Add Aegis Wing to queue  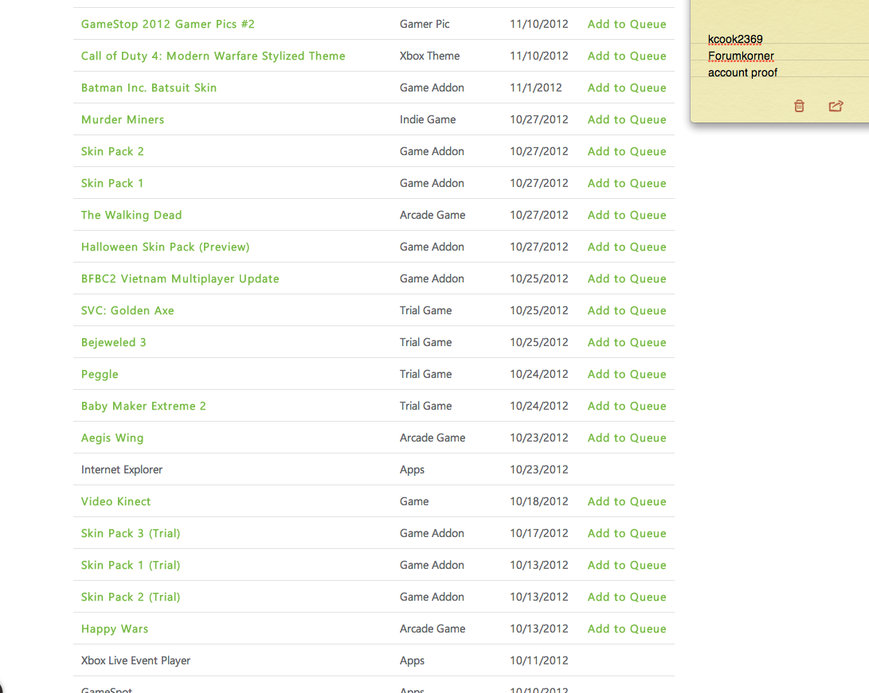coord(627,438)
